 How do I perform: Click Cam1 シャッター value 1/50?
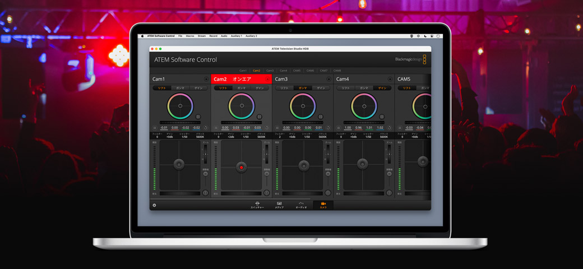(x=184, y=137)
